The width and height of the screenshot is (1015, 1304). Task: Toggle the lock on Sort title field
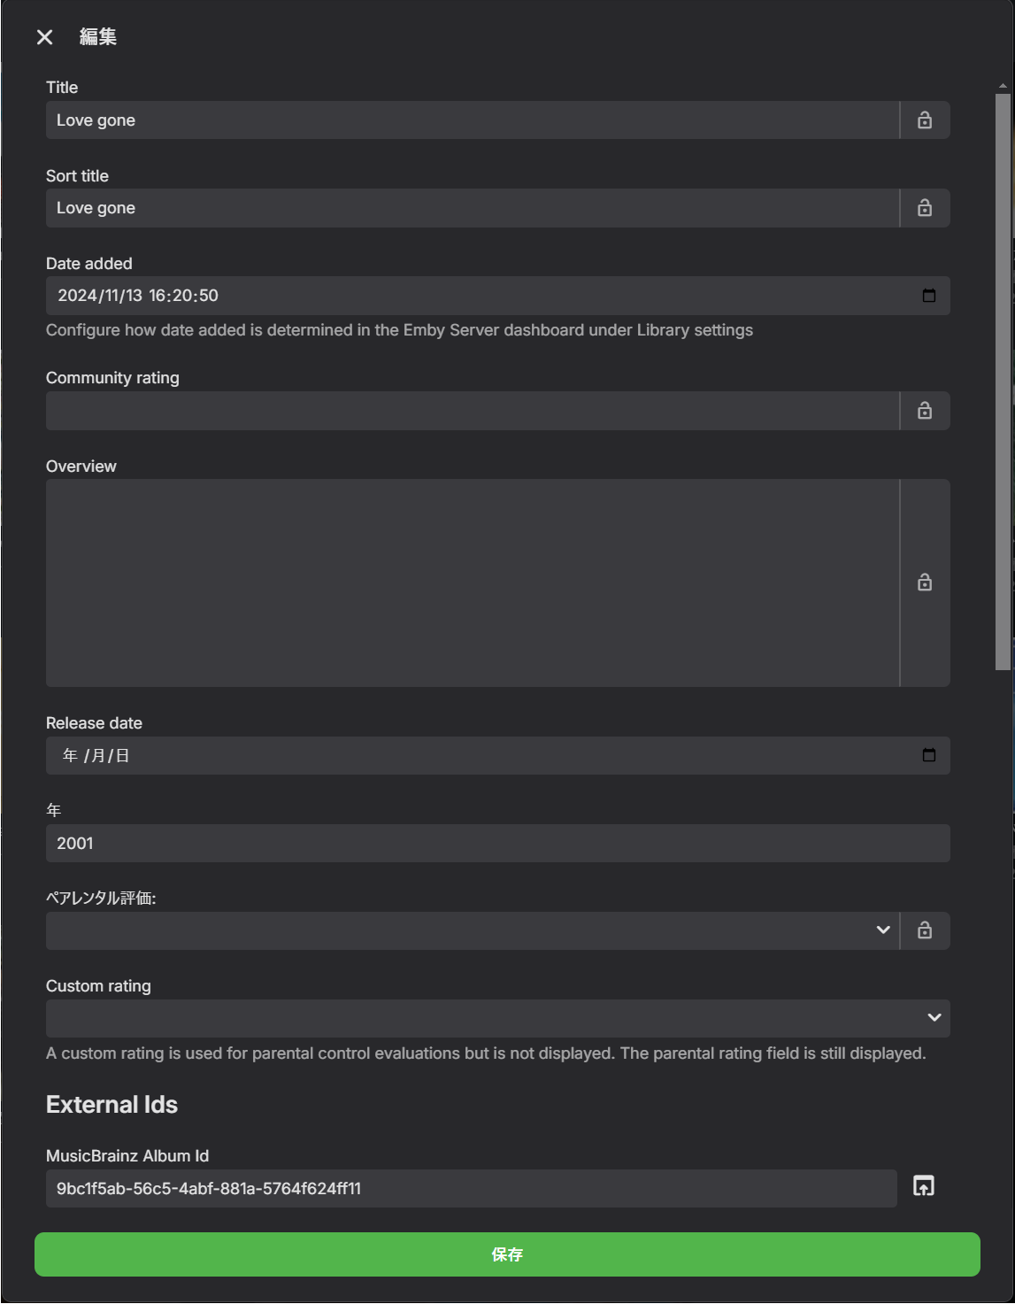pos(925,208)
